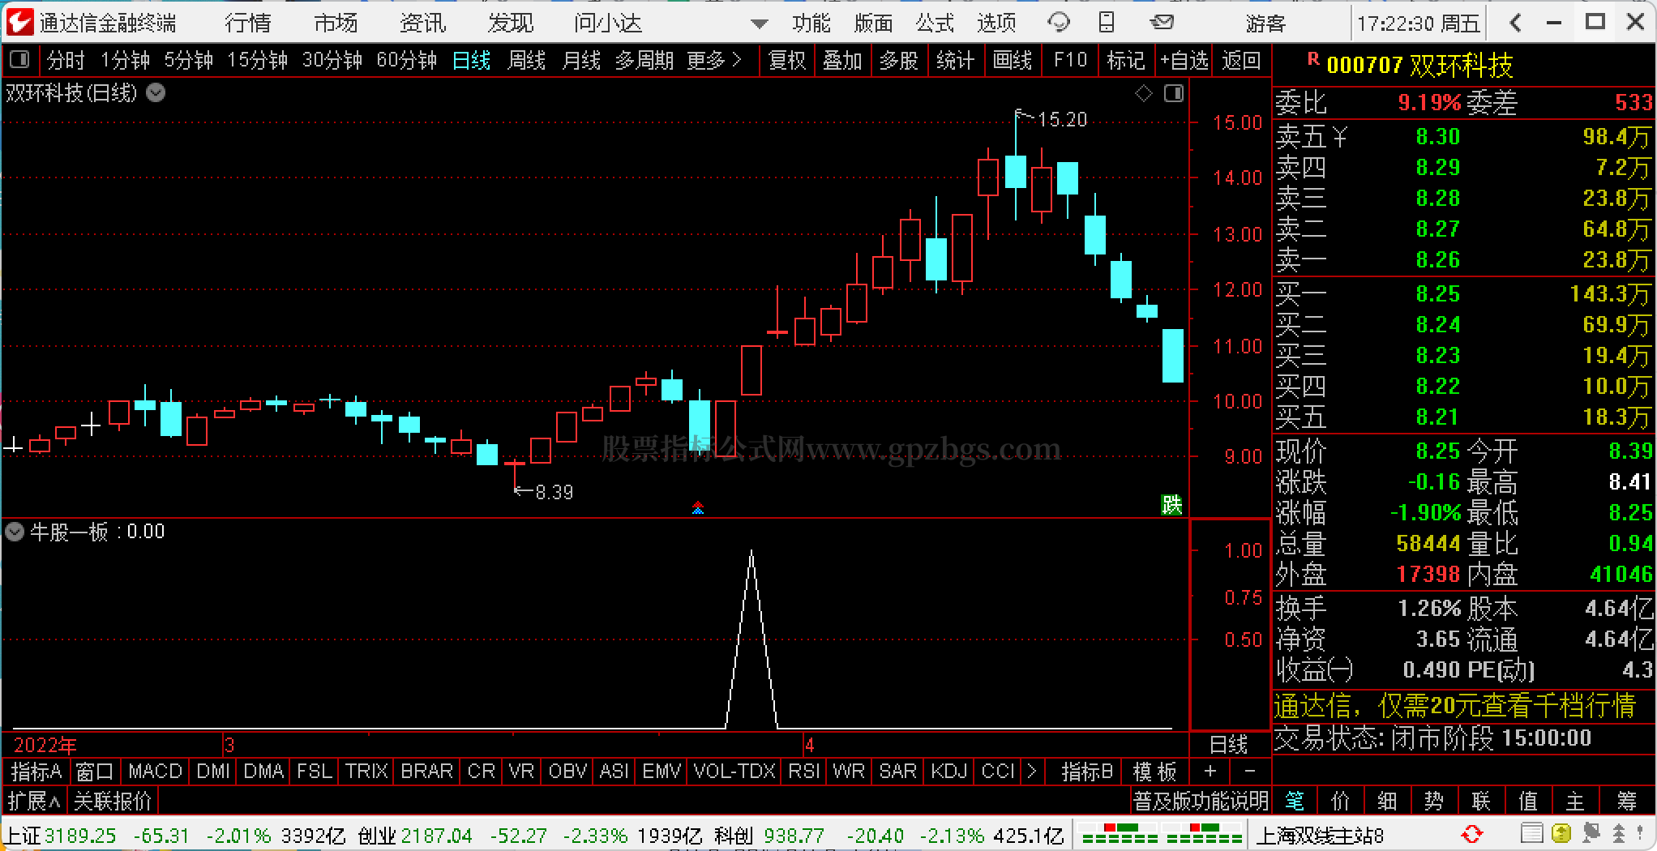1657x851 pixels.
Task: Switch to 60分钟 period
Action: coord(406,60)
